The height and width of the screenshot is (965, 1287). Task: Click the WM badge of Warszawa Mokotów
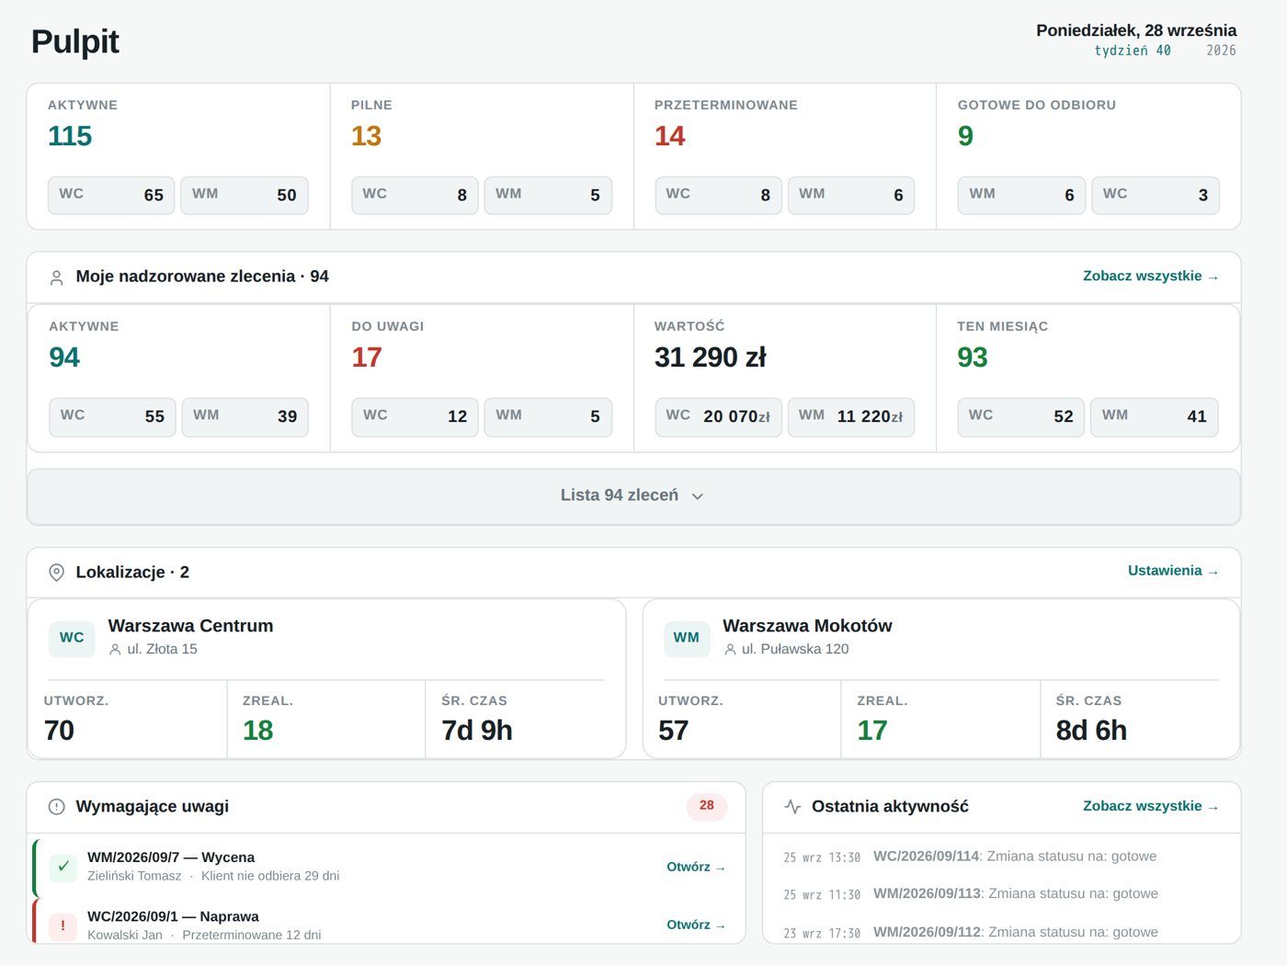[x=687, y=638]
